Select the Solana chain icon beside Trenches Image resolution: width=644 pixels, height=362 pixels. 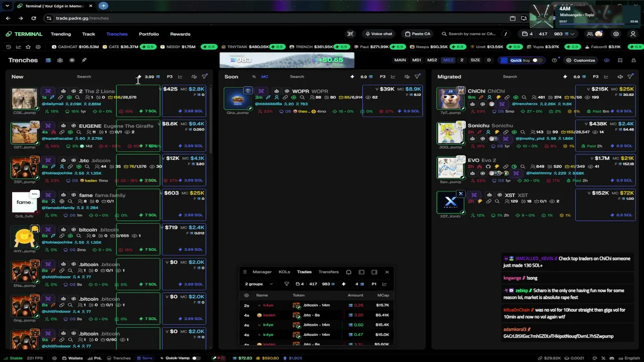[x=48, y=60]
